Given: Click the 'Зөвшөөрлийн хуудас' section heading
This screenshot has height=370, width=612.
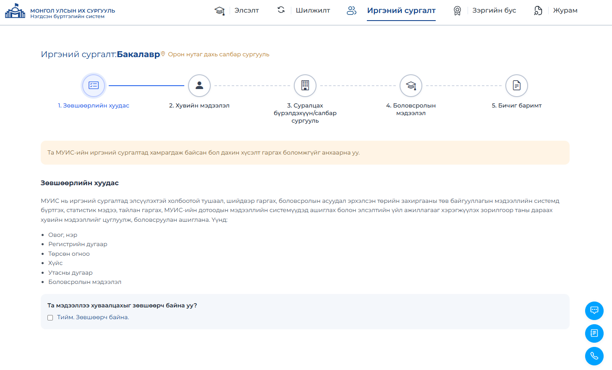Looking at the screenshot, I should pos(80,183).
